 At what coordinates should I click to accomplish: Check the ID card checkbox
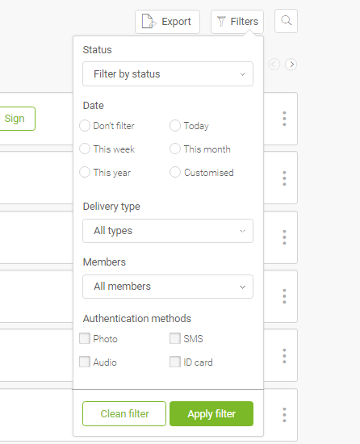[175, 362]
